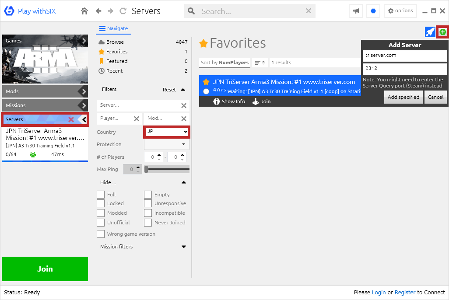Expand the Games panel arrow

[x=84, y=41]
